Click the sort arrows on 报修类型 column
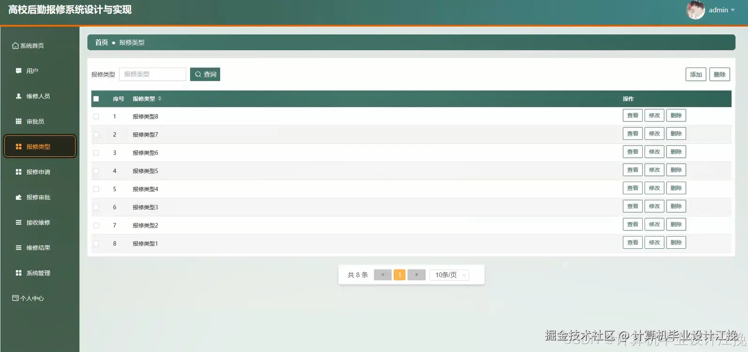This screenshot has height=352, width=748. pyautogui.click(x=160, y=99)
